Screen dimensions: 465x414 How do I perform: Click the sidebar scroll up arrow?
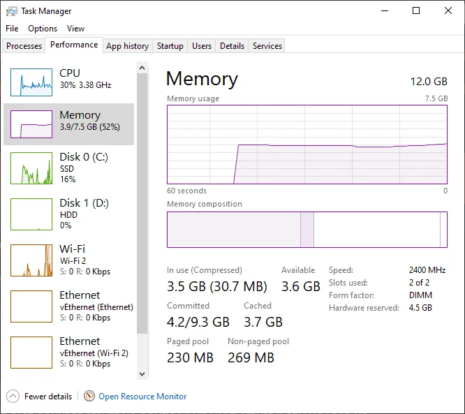tap(142, 68)
